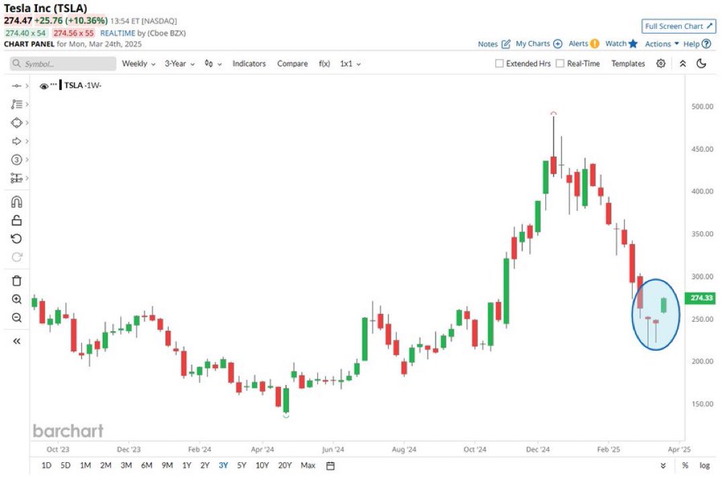This screenshot has height=479, width=722.
Task: Open the Help question mark icon
Action: (707, 44)
